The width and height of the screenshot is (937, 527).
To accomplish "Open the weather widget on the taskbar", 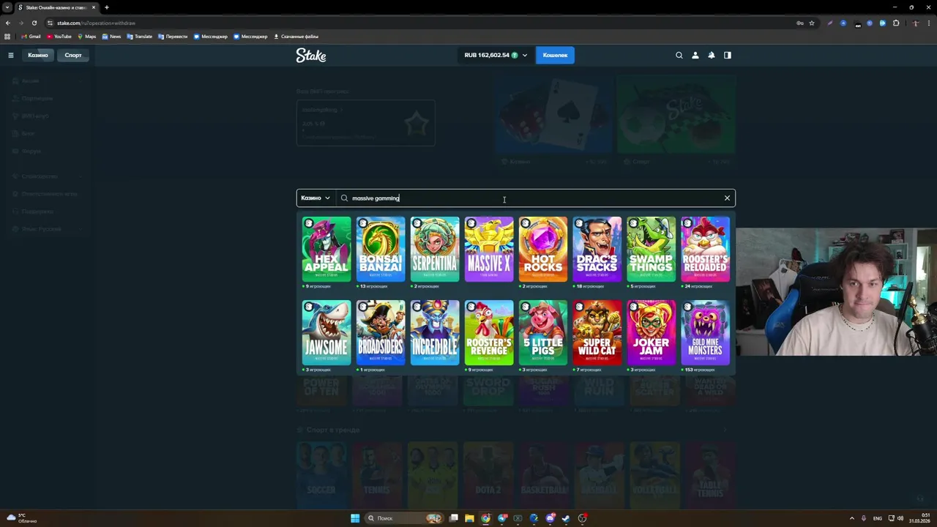I will pyautogui.click(x=22, y=518).
